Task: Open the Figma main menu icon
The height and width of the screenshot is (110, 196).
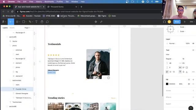Action: click(3, 22)
